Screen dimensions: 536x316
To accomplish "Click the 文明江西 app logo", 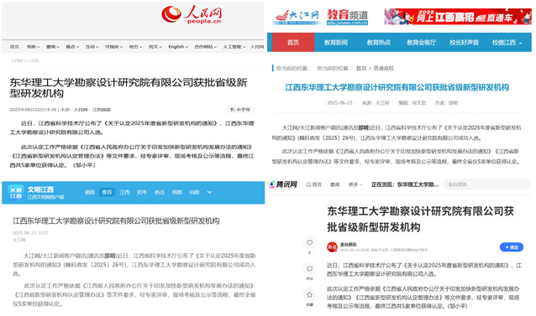I will point(16,193).
